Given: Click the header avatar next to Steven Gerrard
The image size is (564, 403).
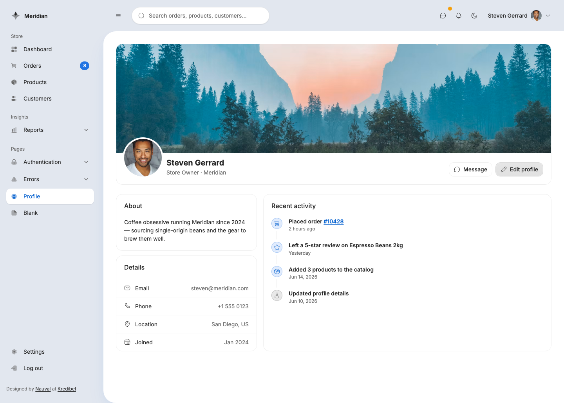Looking at the screenshot, I should point(536,16).
